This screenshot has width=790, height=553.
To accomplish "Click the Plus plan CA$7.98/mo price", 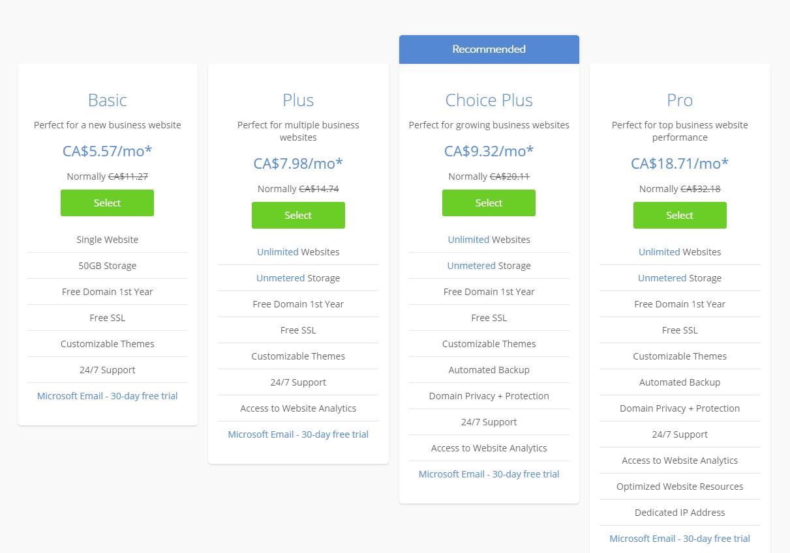I will tap(298, 163).
